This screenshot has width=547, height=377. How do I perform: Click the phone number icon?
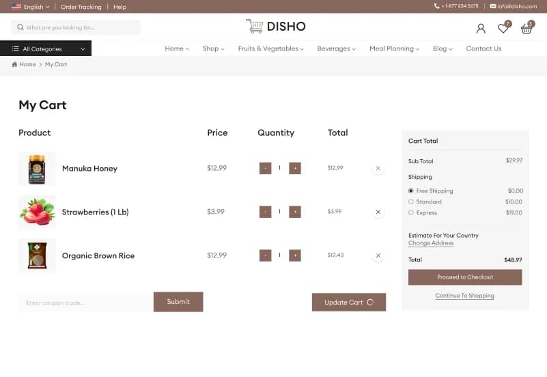pos(436,6)
